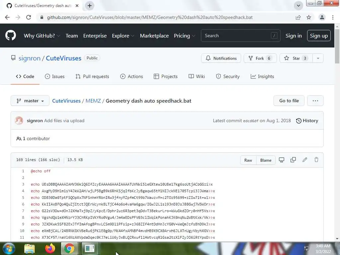Open Windows Start button

point(9,248)
